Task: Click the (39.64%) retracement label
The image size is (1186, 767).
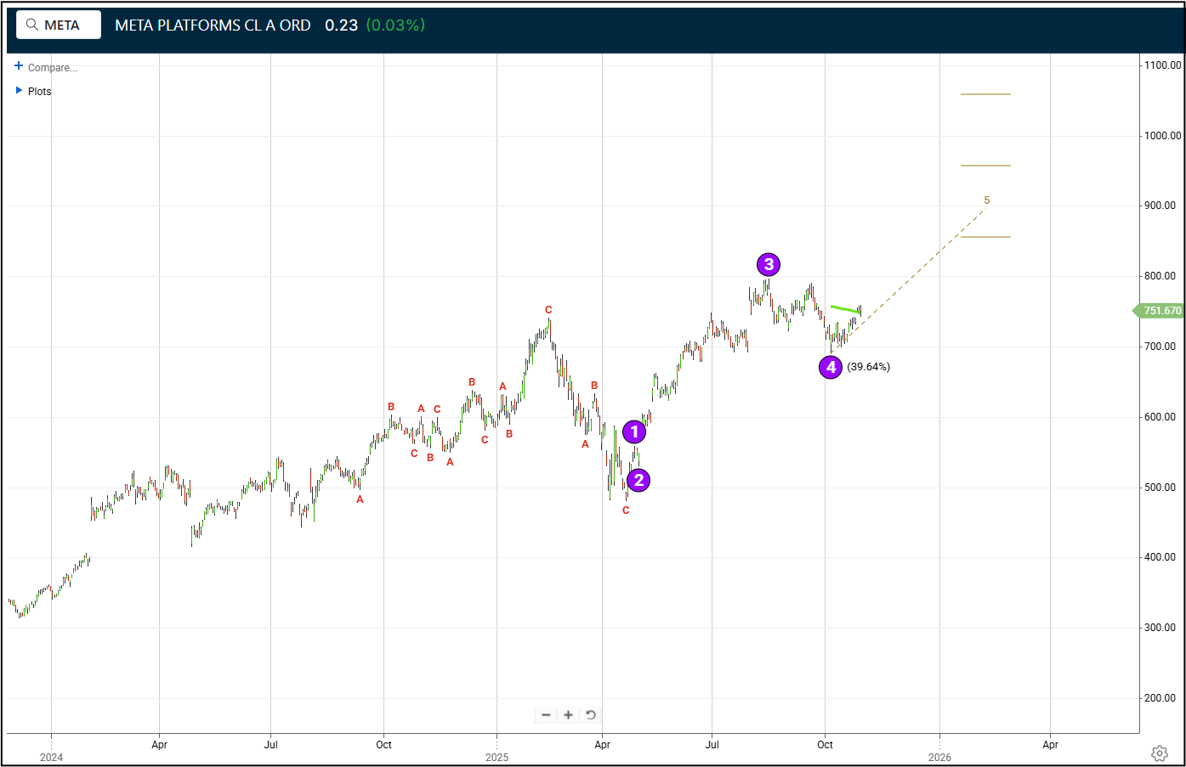Action: click(x=869, y=366)
